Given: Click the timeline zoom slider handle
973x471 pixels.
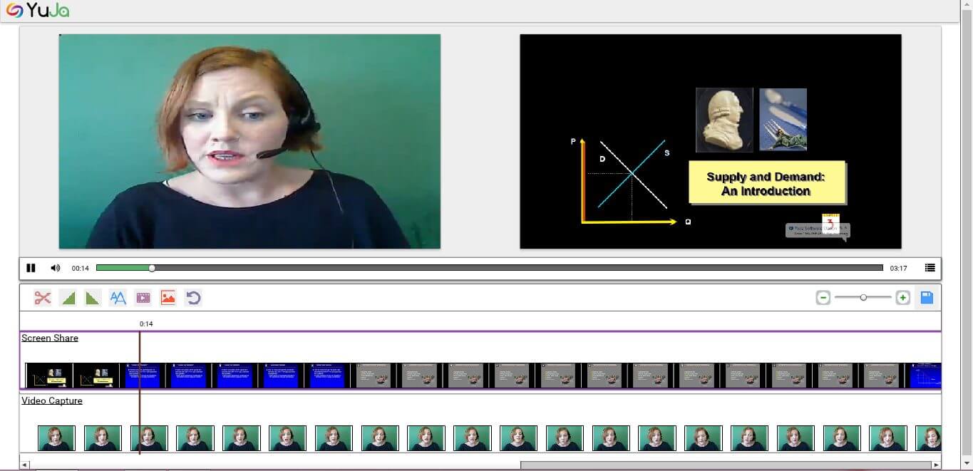Looking at the screenshot, I should 863,297.
